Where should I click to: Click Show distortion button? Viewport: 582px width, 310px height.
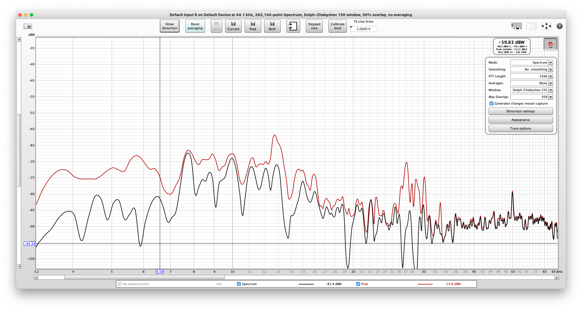tap(170, 26)
